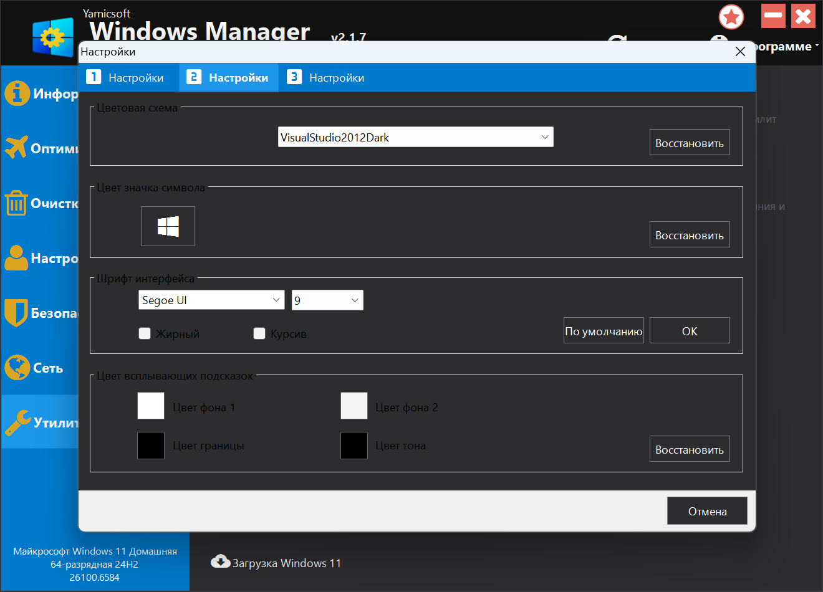Open the Segoe UI font dropdown
823x592 pixels.
pos(211,300)
